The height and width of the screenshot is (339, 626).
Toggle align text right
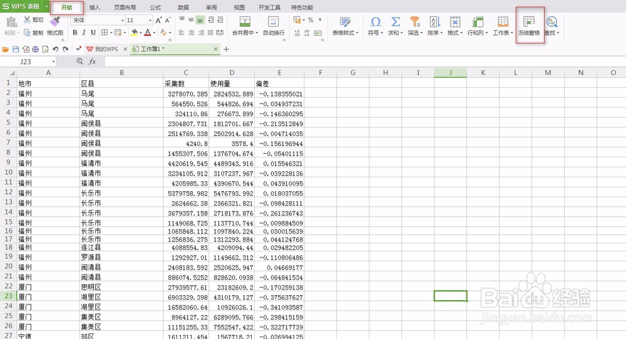201,33
